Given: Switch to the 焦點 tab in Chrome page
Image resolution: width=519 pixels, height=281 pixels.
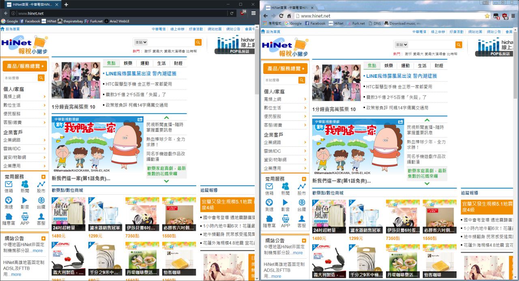Looking at the screenshot, I should 372,66.
